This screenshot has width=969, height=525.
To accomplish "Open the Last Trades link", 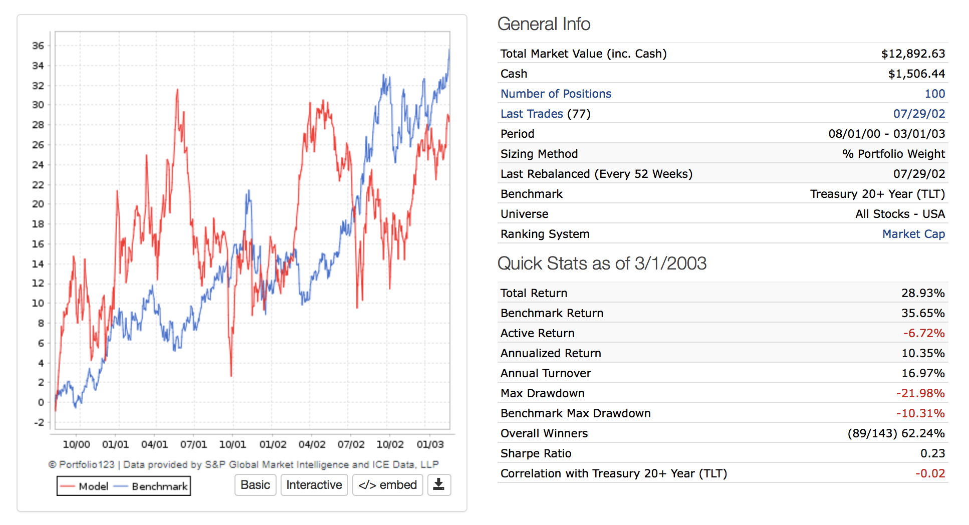I will (532, 114).
